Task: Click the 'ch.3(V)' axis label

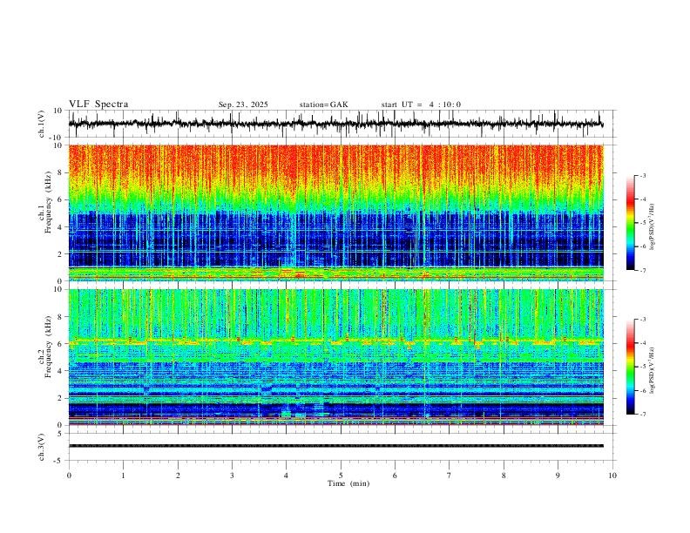Action: [x=42, y=447]
